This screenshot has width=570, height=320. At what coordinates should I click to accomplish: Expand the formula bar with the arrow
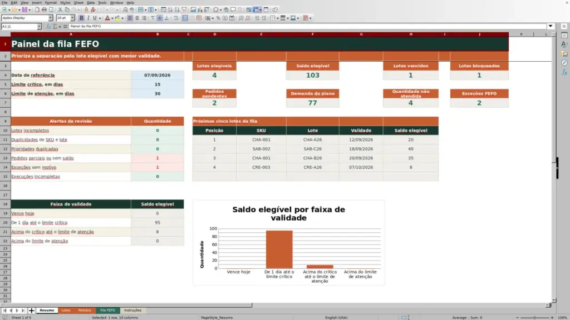click(x=551, y=26)
